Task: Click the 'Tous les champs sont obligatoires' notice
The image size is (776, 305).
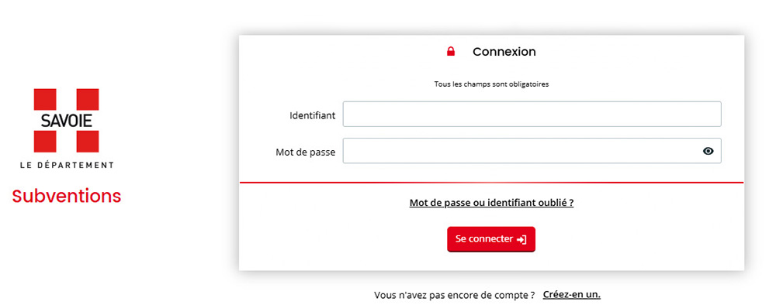Action: click(x=491, y=84)
